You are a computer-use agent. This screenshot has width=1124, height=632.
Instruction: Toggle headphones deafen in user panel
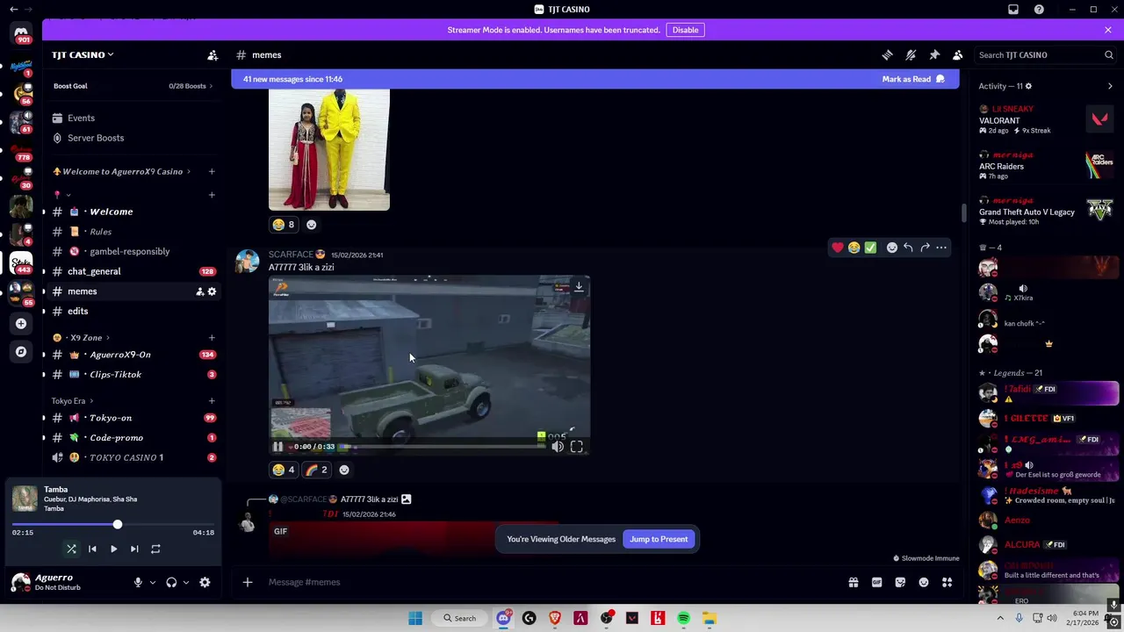(171, 582)
